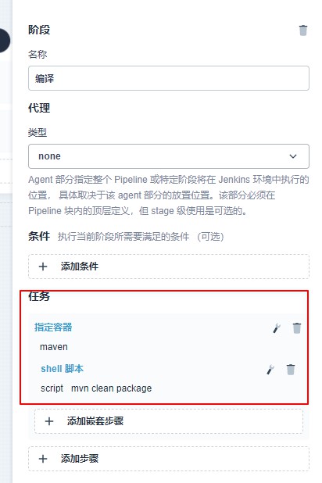Image resolution: width=322 pixels, height=483 pixels.
Task: Open the shell 脚本 task link
Action: tap(63, 368)
